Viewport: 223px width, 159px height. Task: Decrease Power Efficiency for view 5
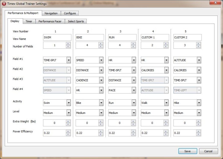[x=199, y=134]
